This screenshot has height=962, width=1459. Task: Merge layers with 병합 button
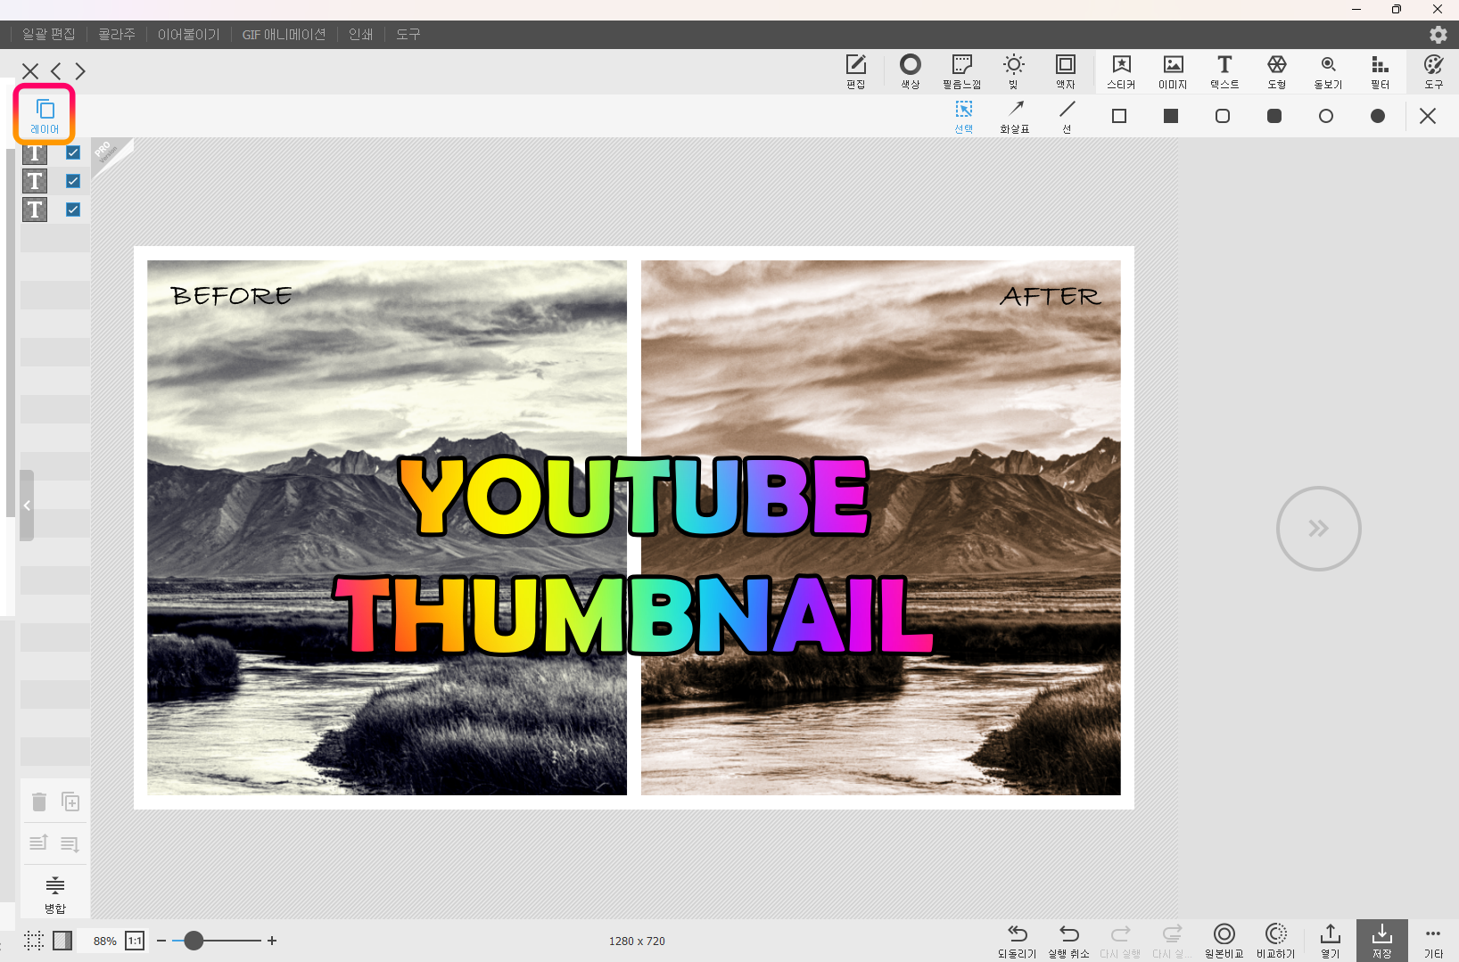coord(55,894)
